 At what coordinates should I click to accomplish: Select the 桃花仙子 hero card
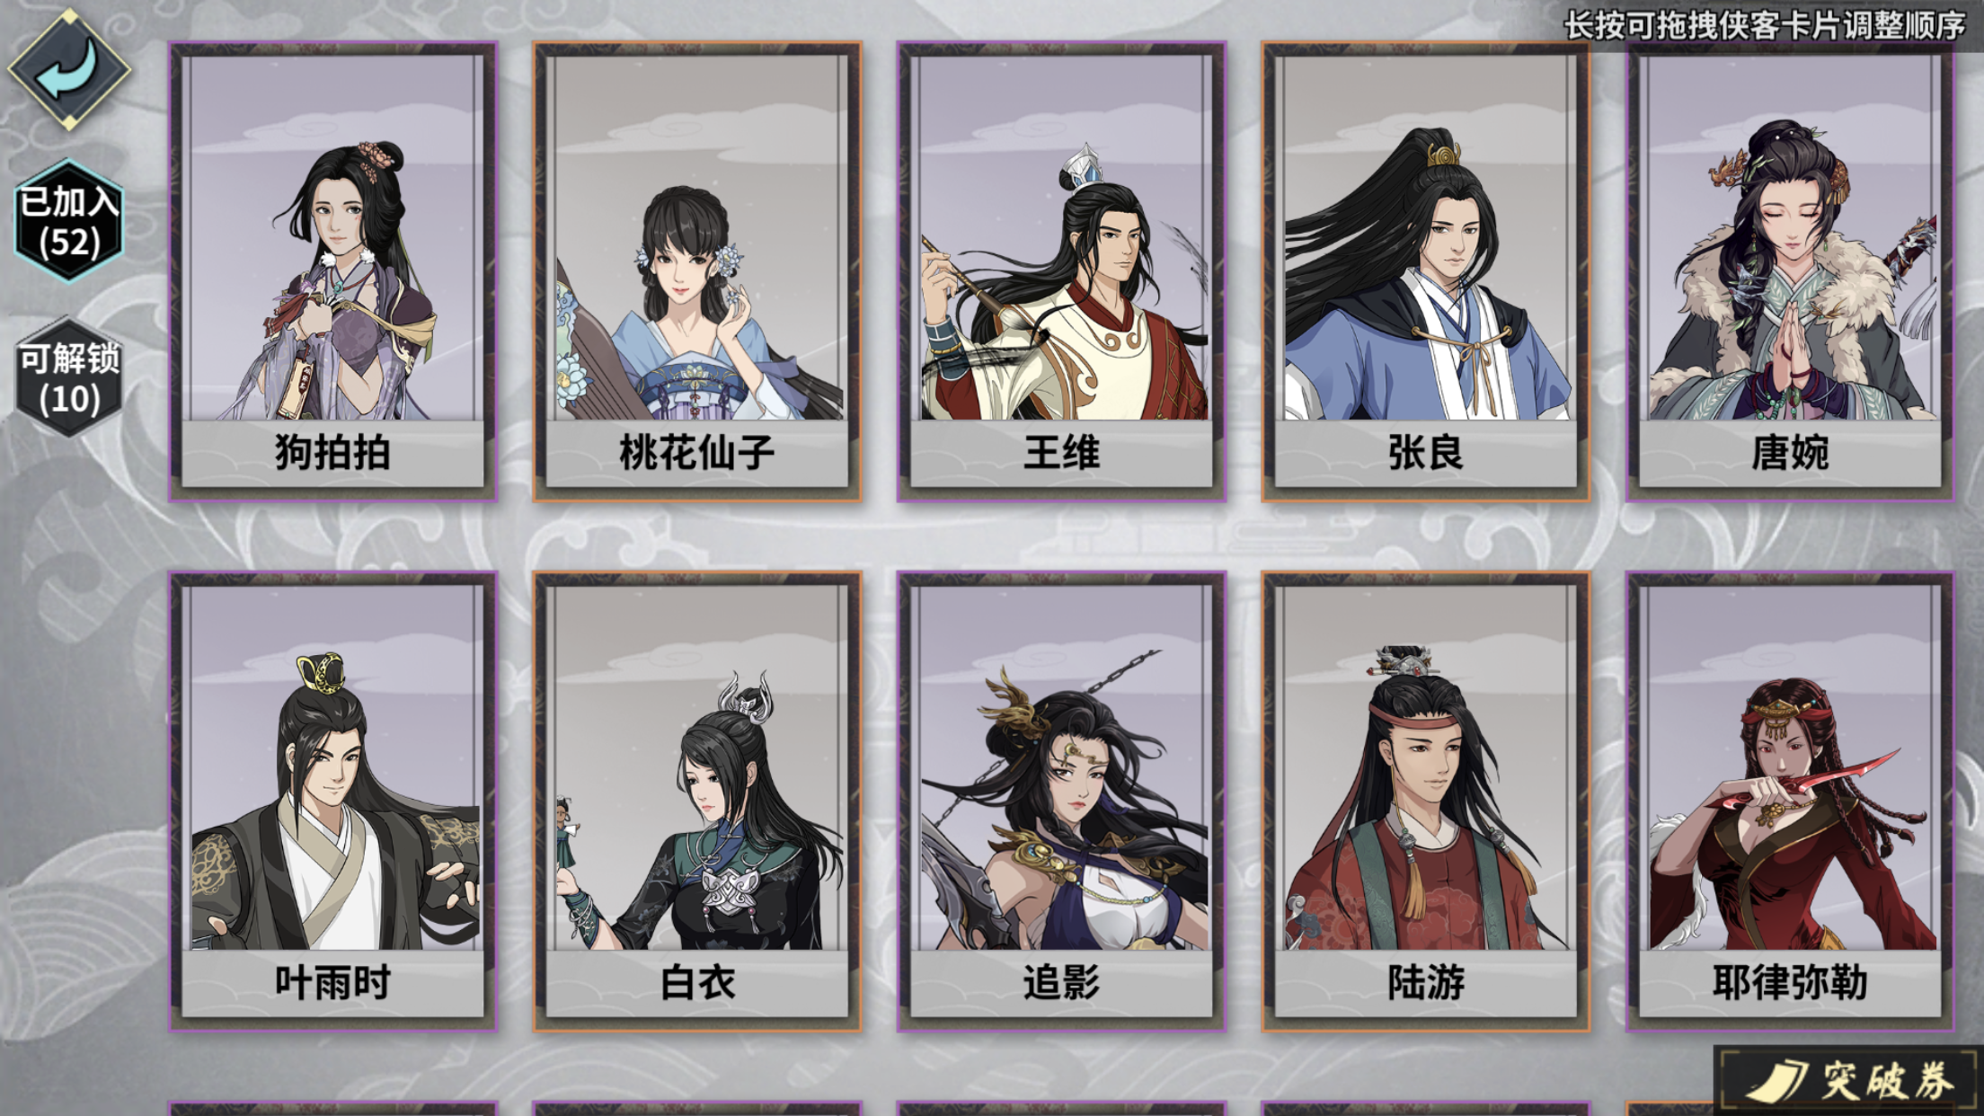pyautogui.click(x=697, y=271)
